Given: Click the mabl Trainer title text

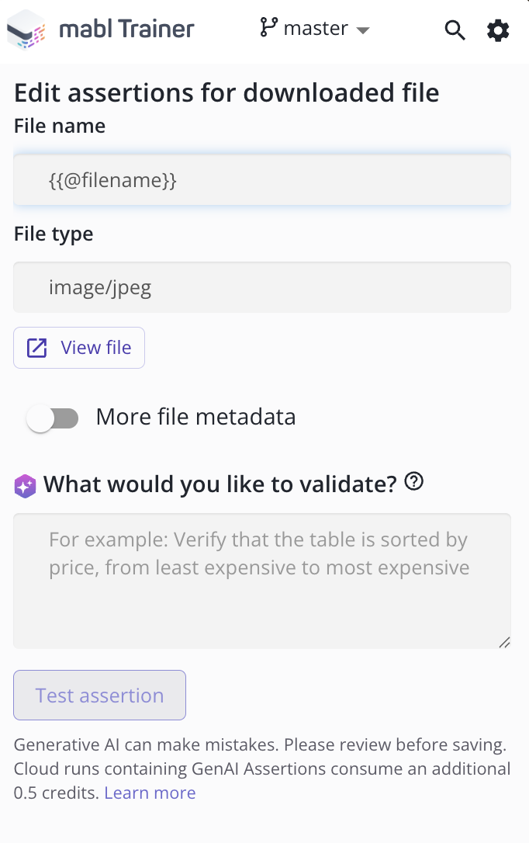Looking at the screenshot, I should pyautogui.click(x=126, y=29).
